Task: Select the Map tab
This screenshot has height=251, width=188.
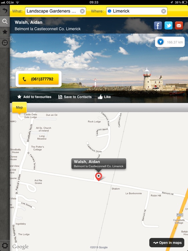Action: (x=19, y=107)
